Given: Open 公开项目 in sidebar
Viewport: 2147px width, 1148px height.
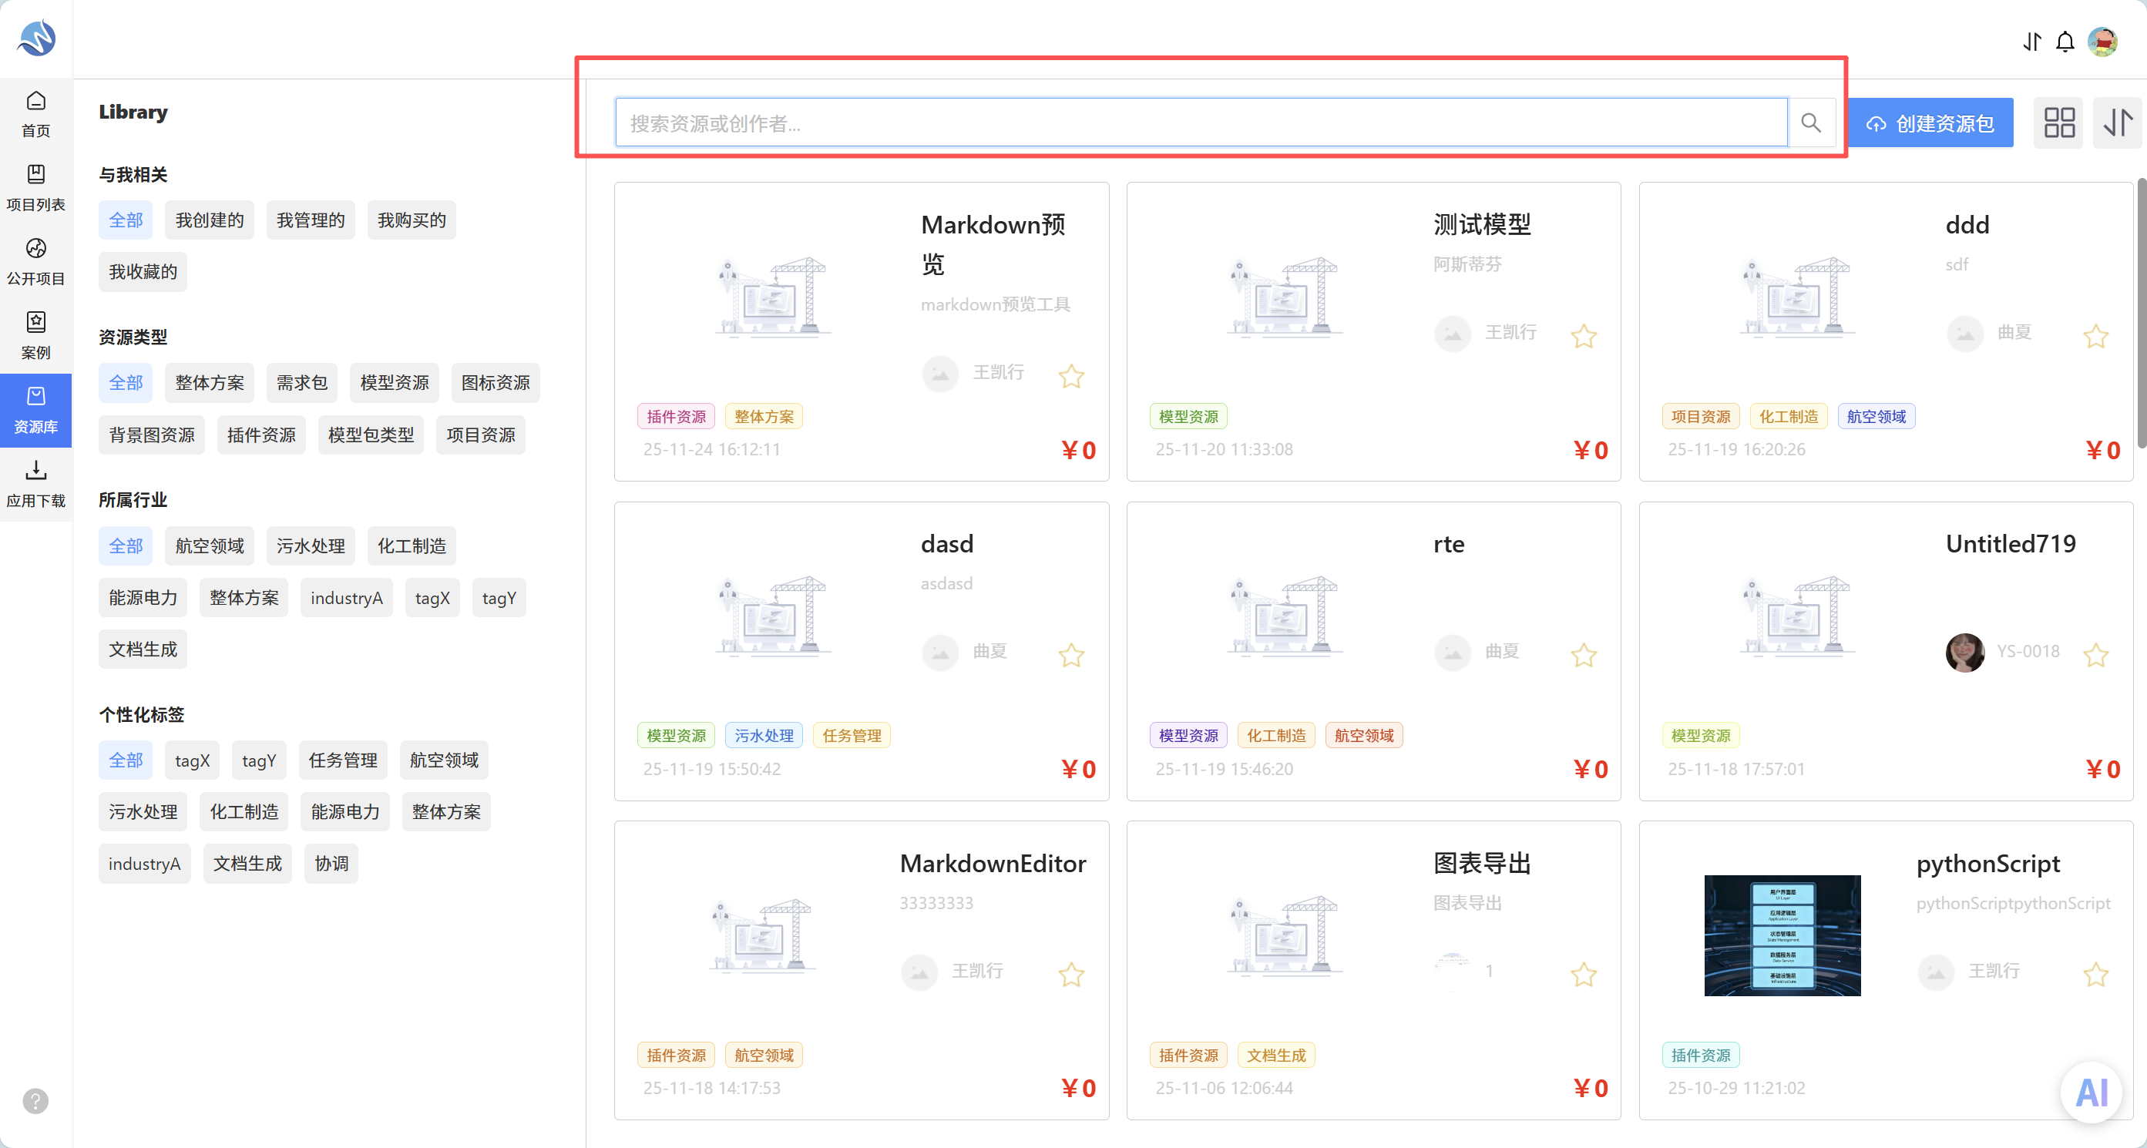Looking at the screenshot, I should (x=36, y=263).
